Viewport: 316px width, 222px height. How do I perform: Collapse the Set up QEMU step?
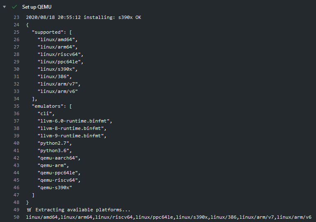tap(5, 7)
